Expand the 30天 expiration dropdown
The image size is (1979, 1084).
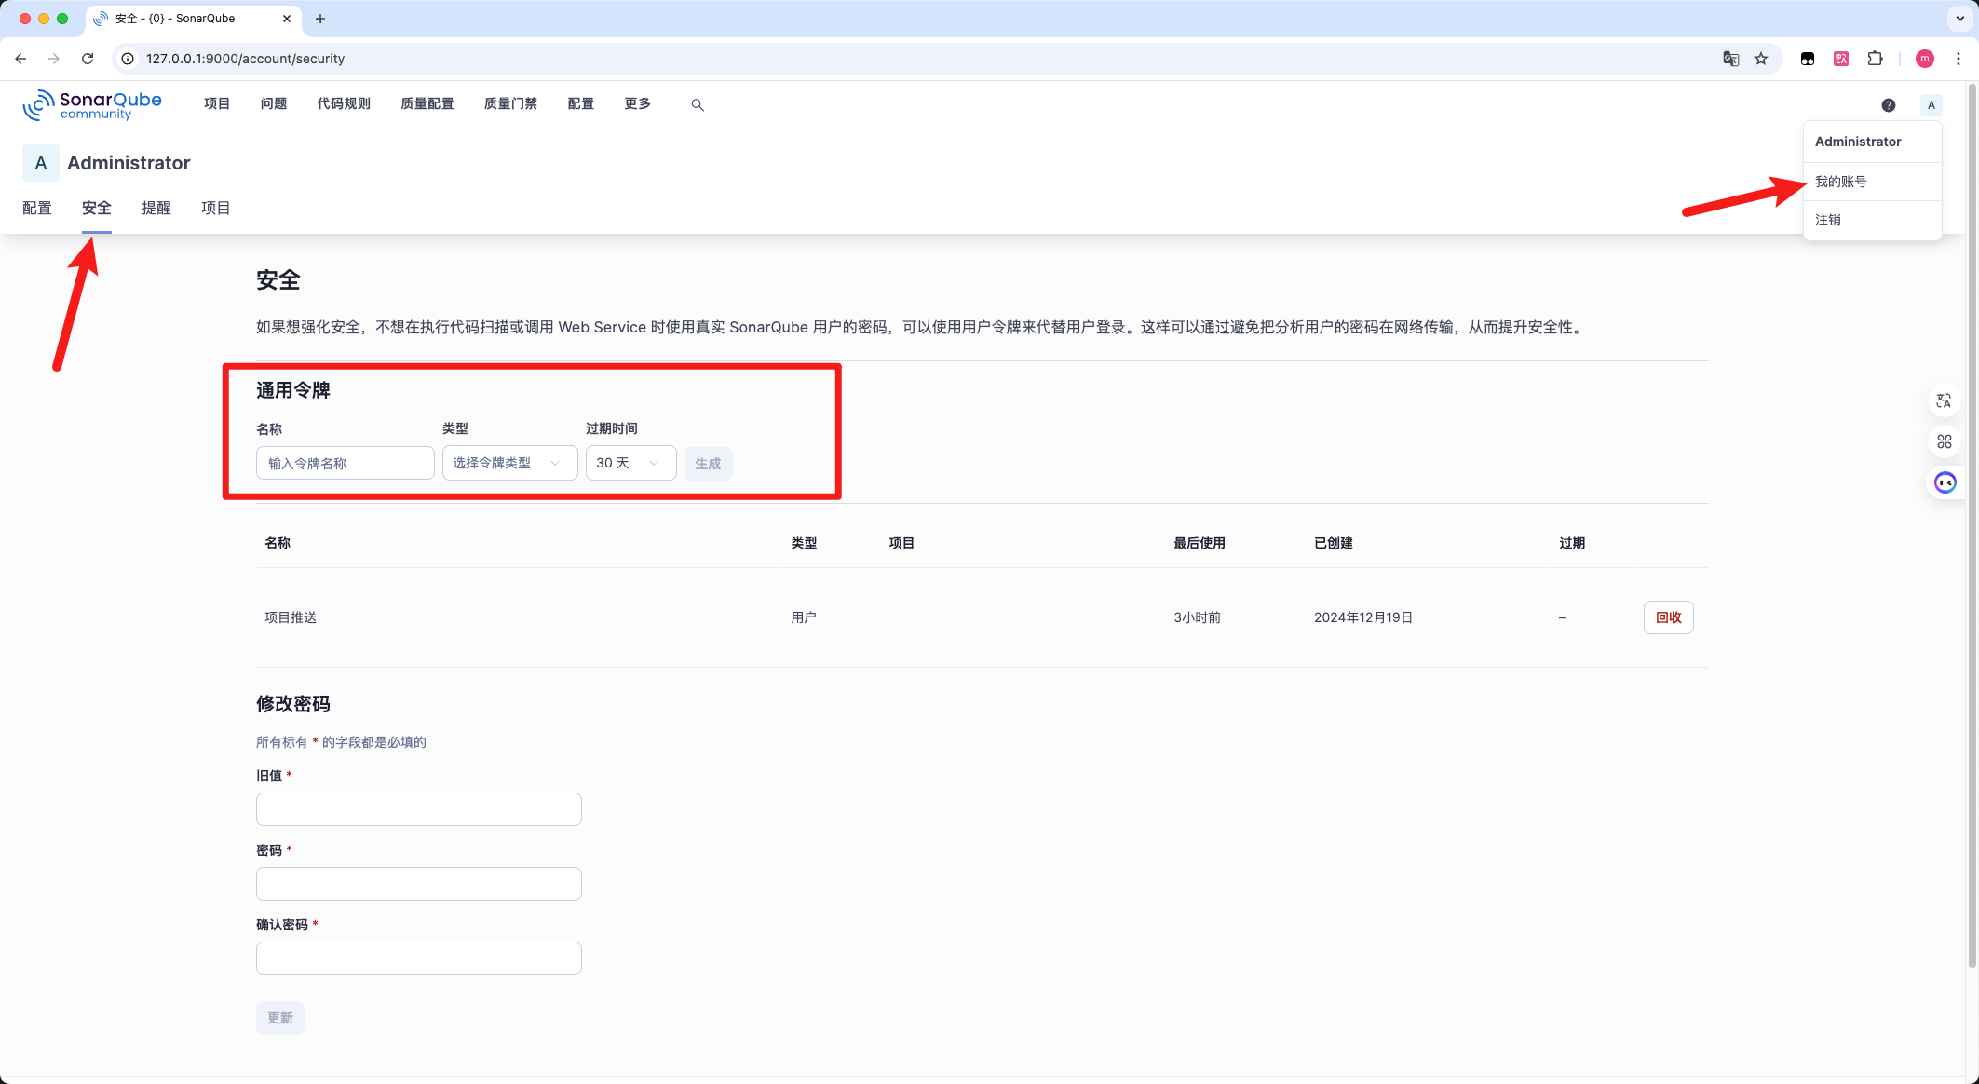point(630,463)
